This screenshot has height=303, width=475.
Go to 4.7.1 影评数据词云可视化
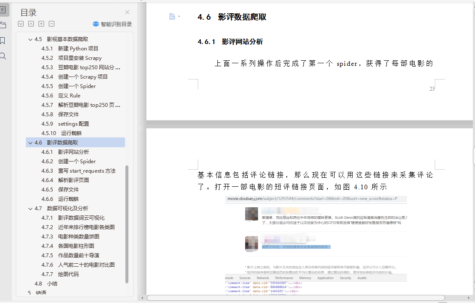tap(73, 218)
